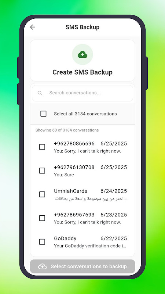Screen dimensions: 165x294
Task: Open the Create SMS Backup heading card
Action: click(82, 60)
